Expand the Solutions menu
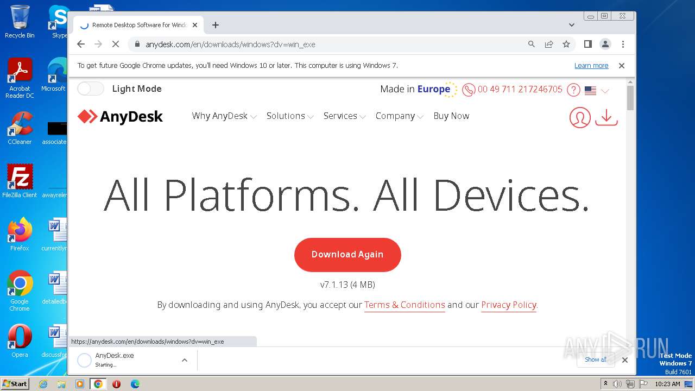The image size is (695, 391). [x=290, y=116]
